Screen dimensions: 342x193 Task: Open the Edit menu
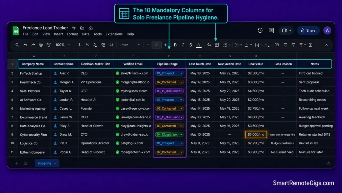35,34
